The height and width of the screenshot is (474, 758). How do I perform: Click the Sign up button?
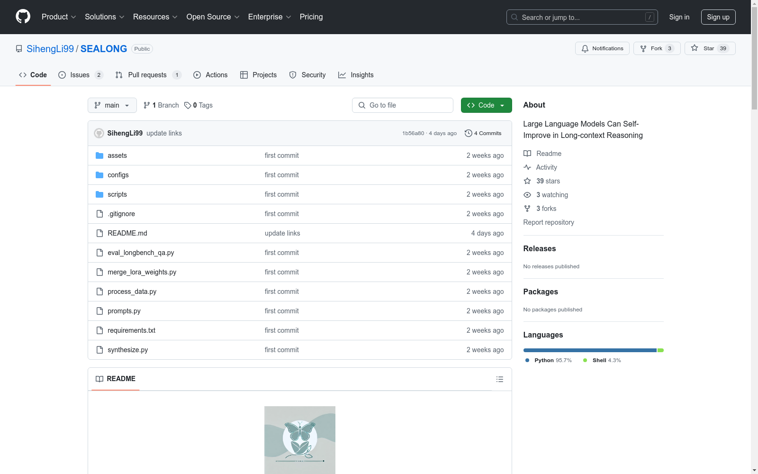tap(718, 17)
